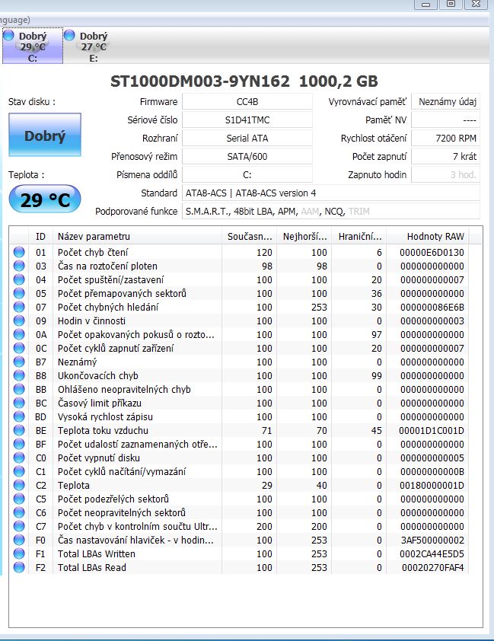Click the status orb for row 05 přemapovaných sektorů
This screenshot has height=641, width=494.
click(19, 294)
